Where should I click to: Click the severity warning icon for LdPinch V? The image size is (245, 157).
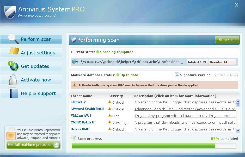pyautogui.click(x=110, y=102)
